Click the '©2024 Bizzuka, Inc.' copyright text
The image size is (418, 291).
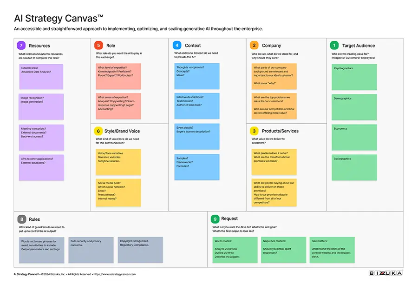click(53, 274)
